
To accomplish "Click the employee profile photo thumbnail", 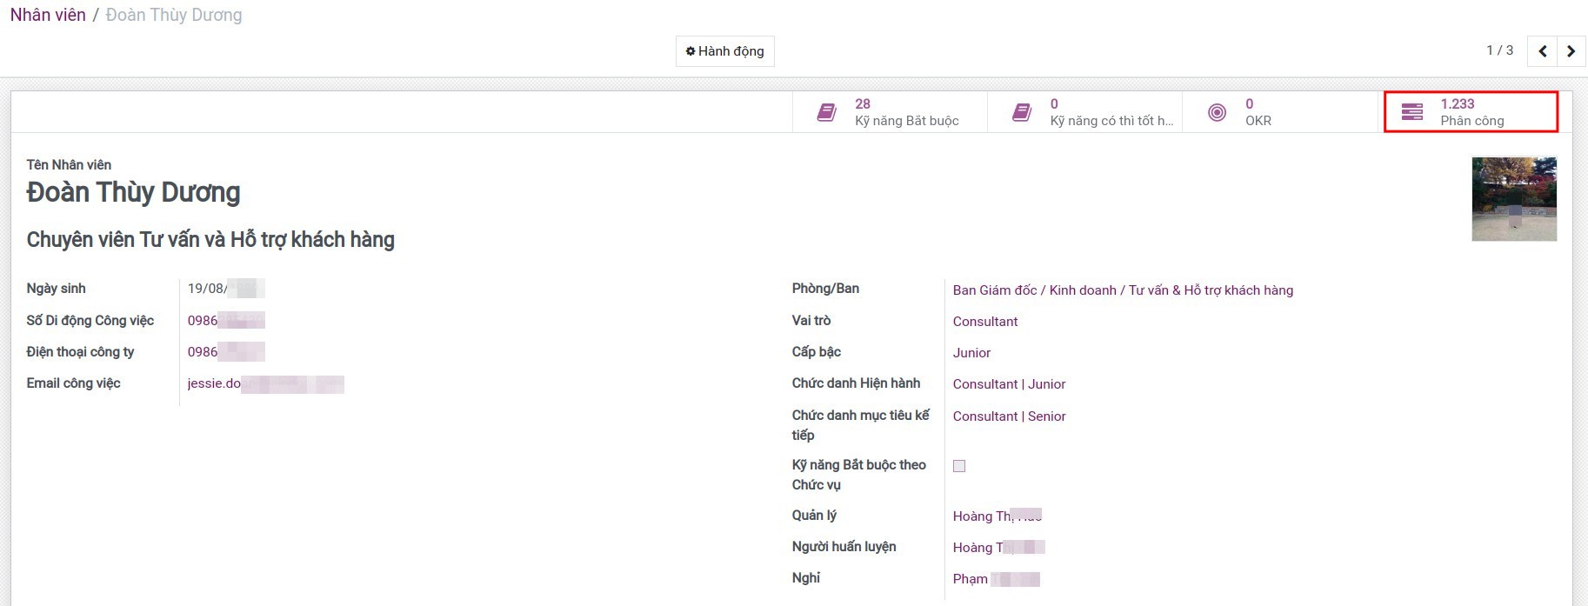I will pos(1513,199).
